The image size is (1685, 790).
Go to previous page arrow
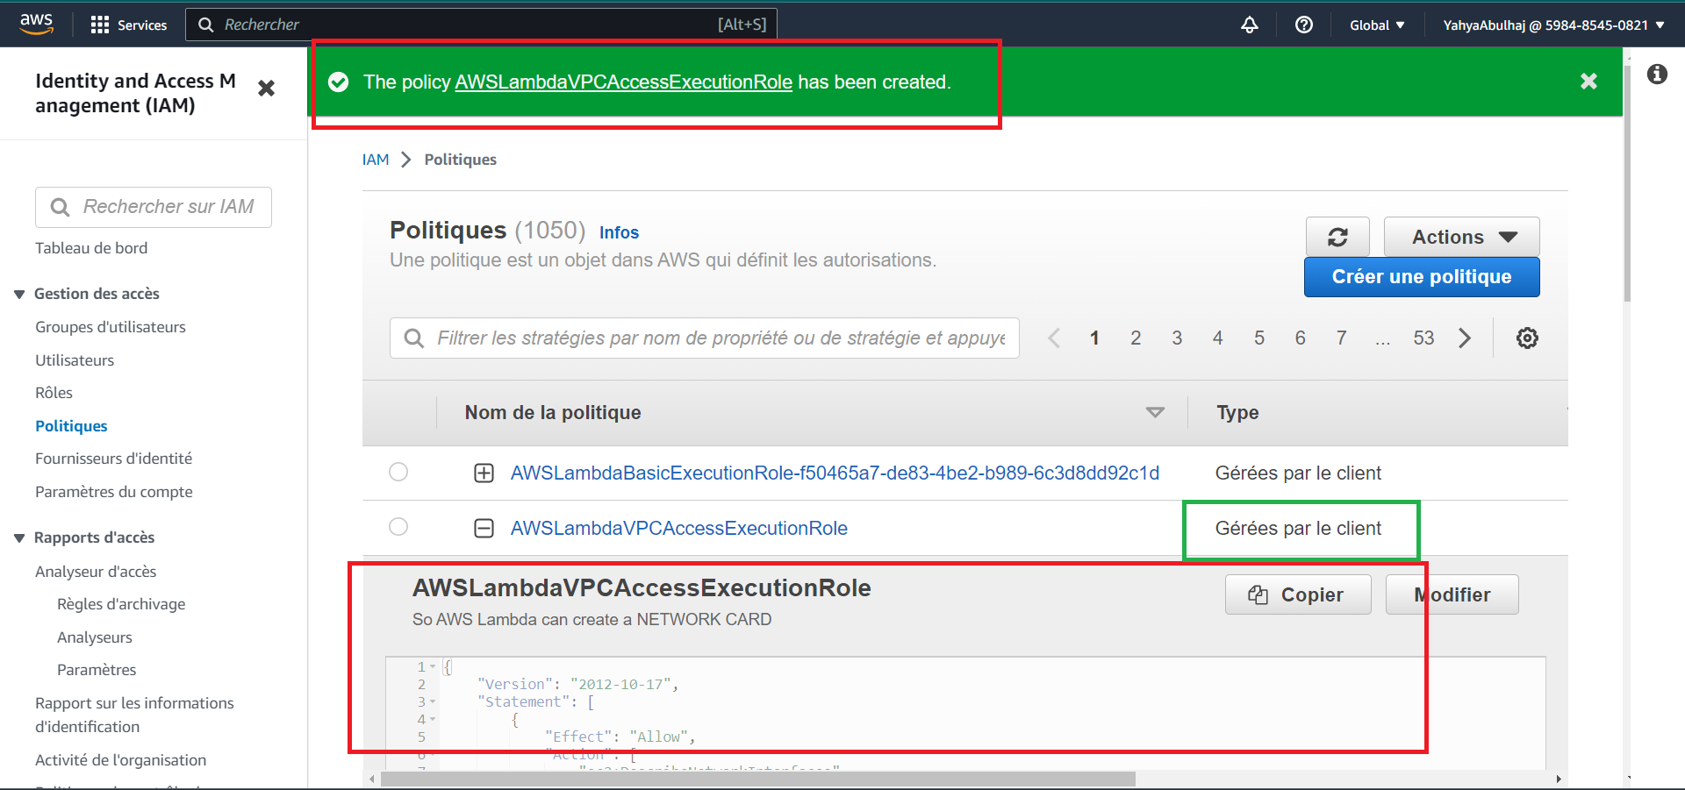tap(1054, 338)
